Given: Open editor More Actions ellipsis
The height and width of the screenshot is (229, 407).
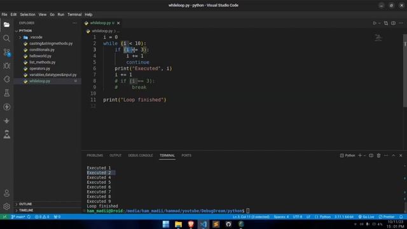Looking at the screenshot, I should [x=401, y=23].
